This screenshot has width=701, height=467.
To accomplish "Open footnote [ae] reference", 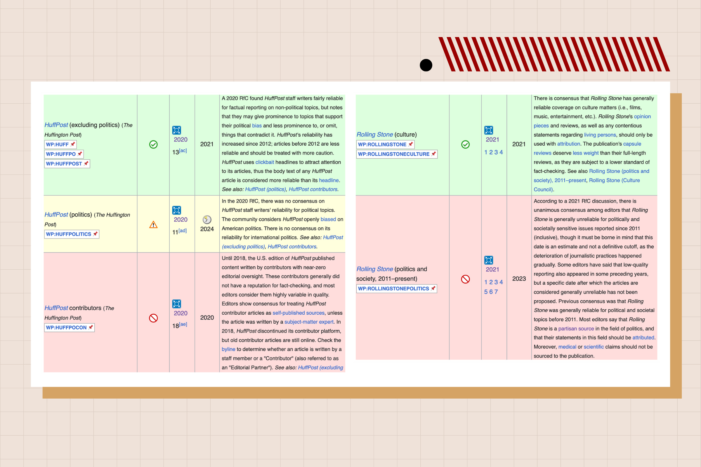I will 183,324.
